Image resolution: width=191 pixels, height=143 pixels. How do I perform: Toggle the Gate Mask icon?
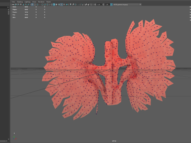click(x=40, y=4)
